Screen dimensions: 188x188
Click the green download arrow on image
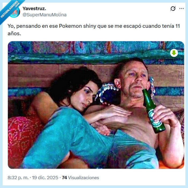point(174,53)
